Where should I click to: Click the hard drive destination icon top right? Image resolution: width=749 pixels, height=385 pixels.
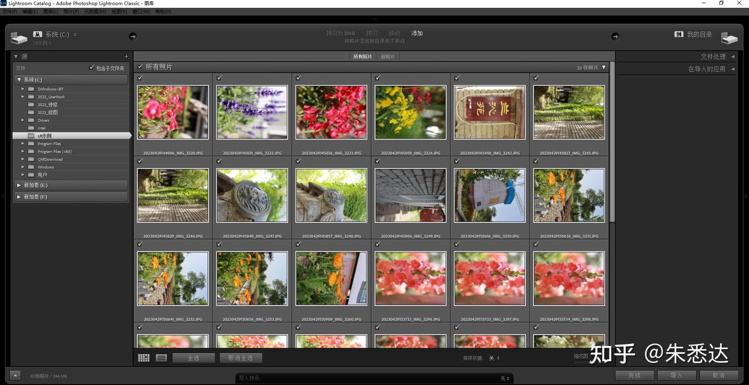pyautogui.click(x=729, y=36)
